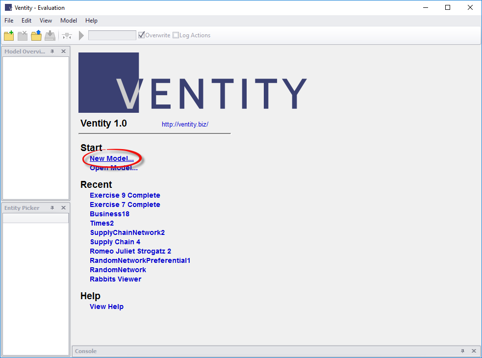The image size is (482, 358).
Task: Click the Entity Picker search field
Action: point(36,218)
